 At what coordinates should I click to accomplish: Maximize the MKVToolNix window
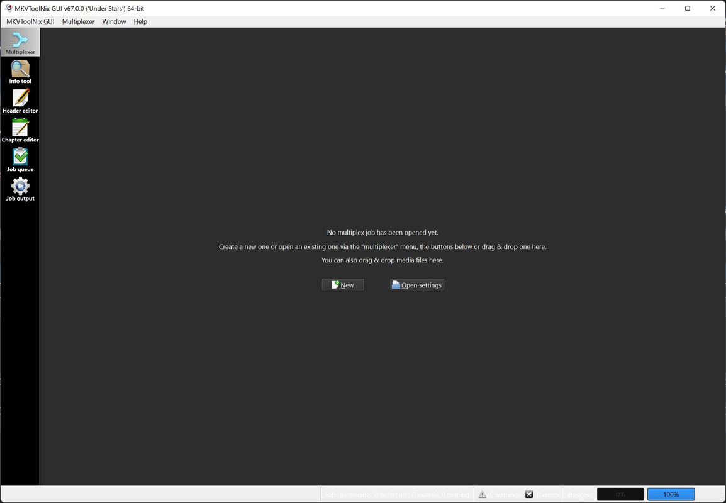(688, 8)
